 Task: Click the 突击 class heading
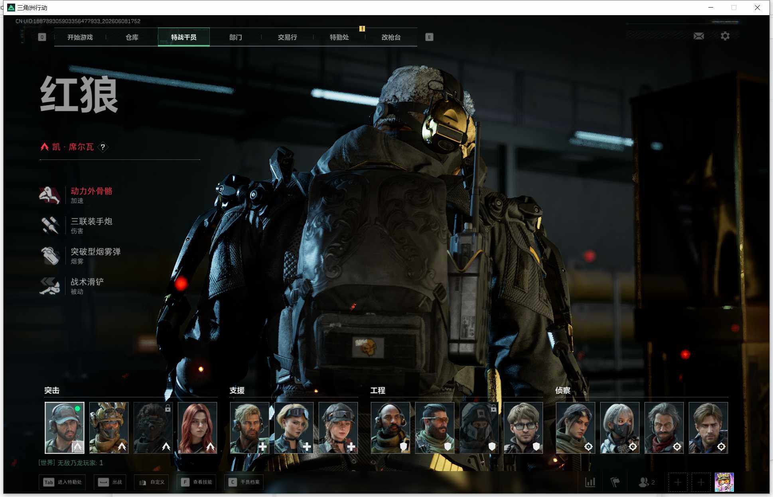52,391
